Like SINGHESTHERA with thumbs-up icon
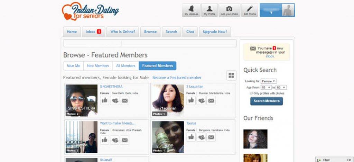 (104, 100)
